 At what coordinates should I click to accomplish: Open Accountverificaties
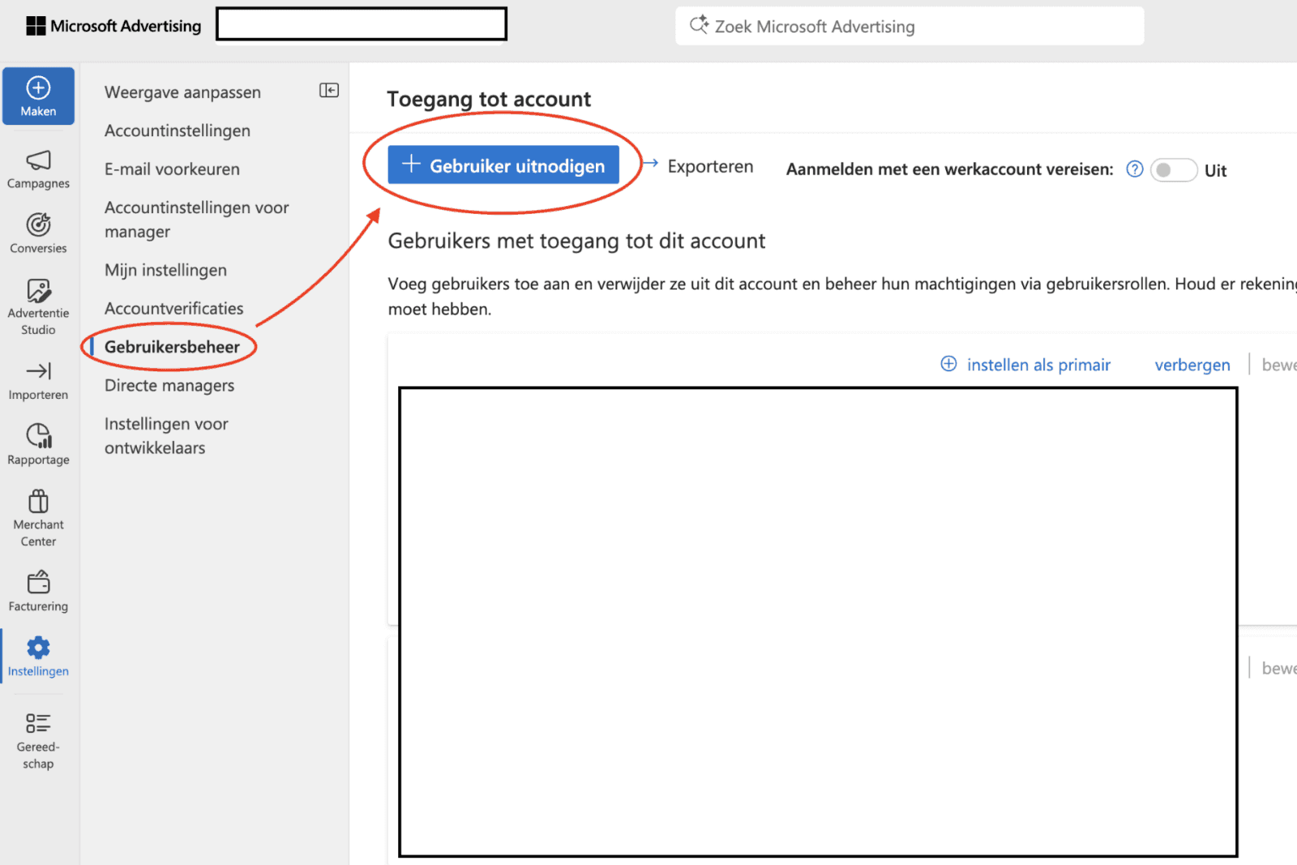click(x=174, y=309)
